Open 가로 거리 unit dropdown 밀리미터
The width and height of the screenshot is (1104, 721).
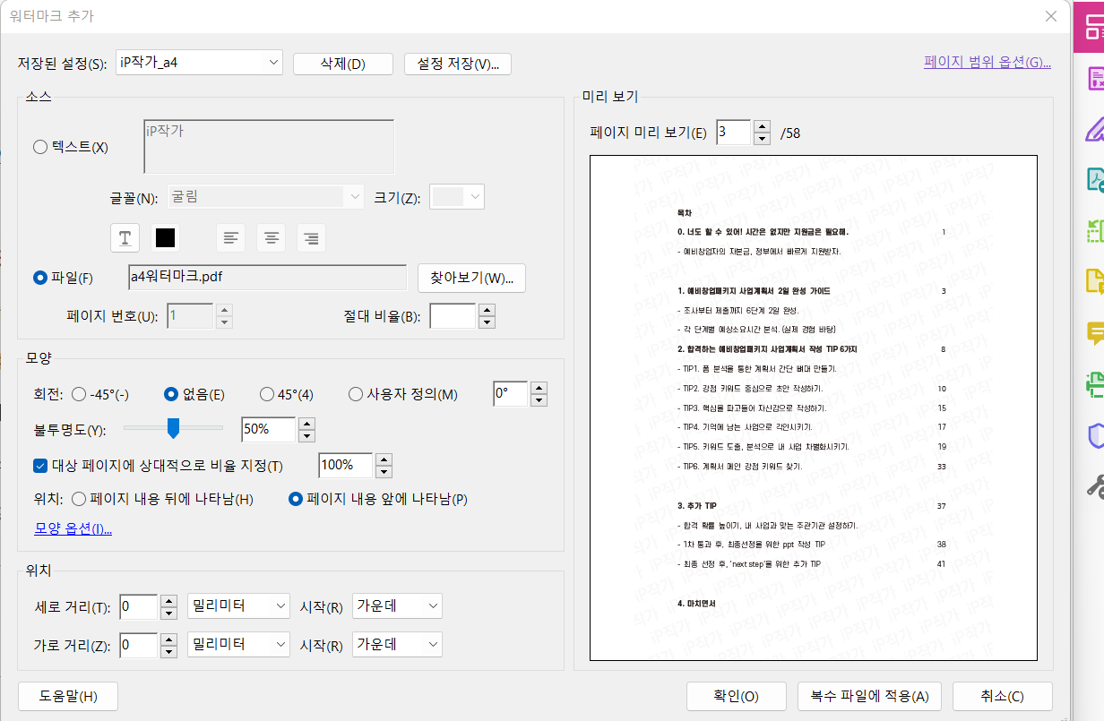238,644
